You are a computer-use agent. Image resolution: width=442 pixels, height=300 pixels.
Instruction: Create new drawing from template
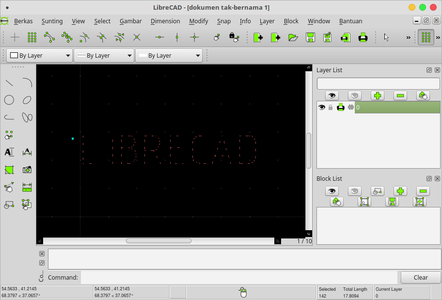tap(275, 37)
